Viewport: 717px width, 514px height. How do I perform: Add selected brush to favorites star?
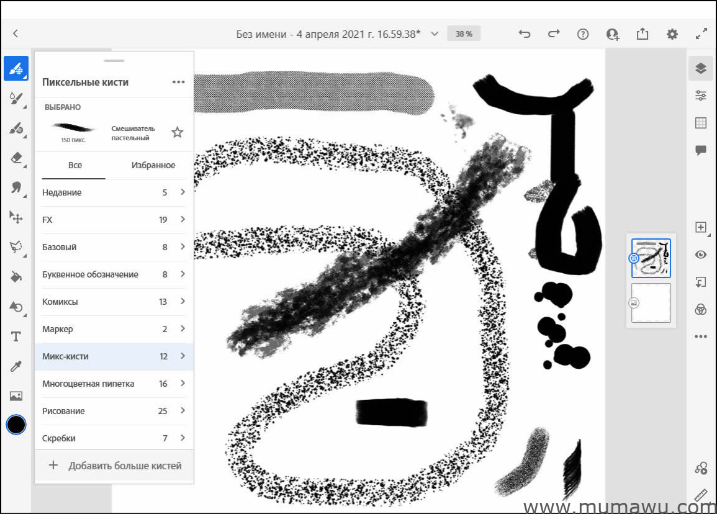178,132
